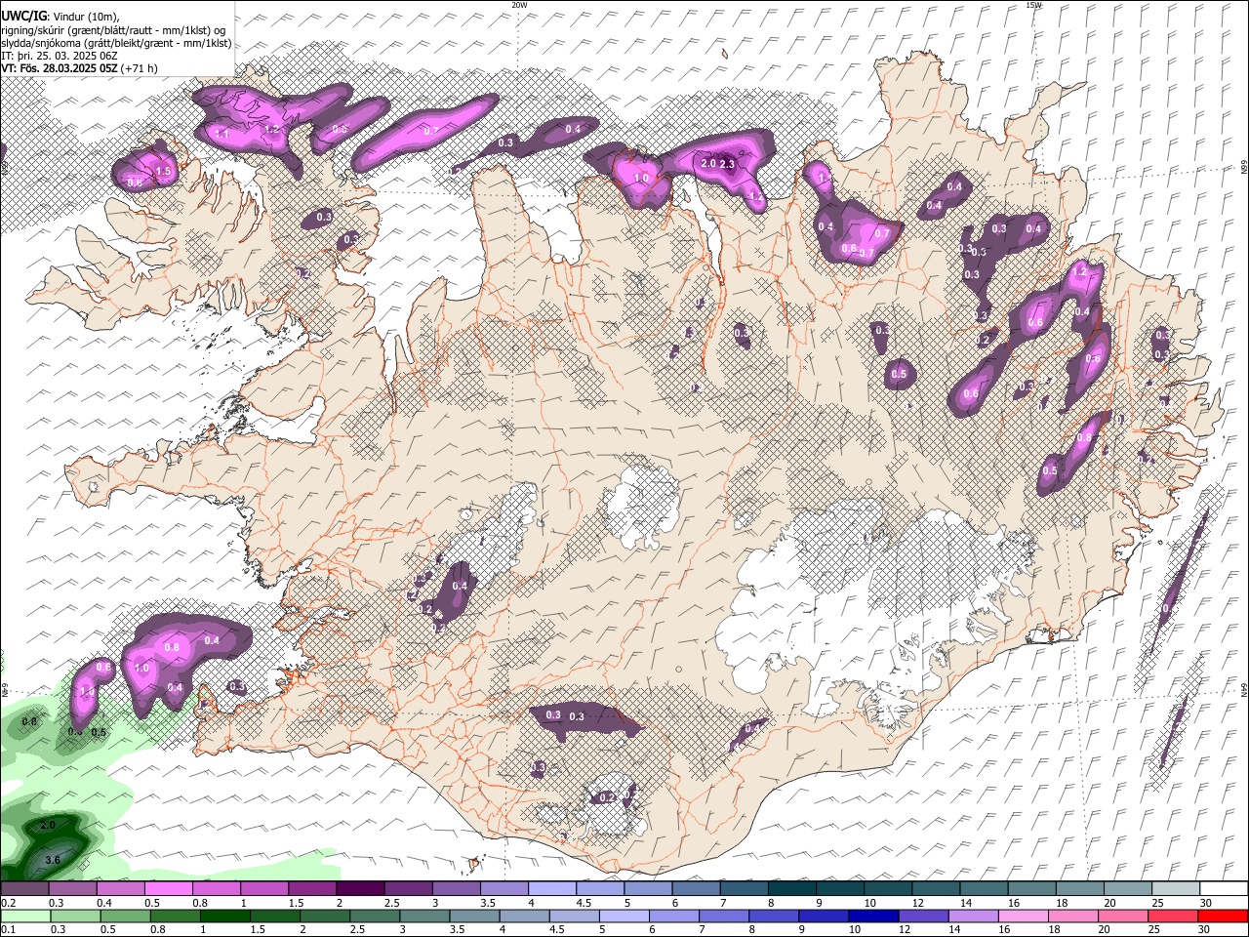Select the darkest green 1–1.5 swatch, lower legend
This screenshot has height=937, width=1249.
pyautogui.click(x=224, y=916)
